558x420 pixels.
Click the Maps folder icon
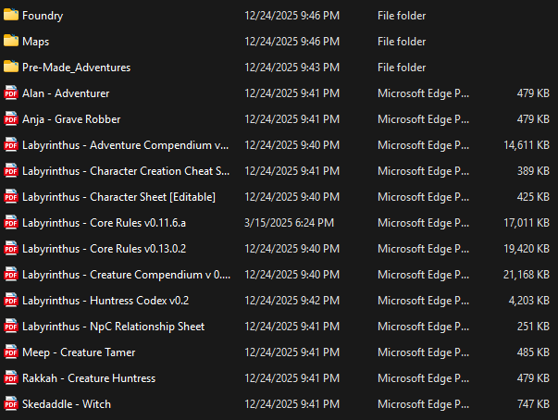[11, 42]
